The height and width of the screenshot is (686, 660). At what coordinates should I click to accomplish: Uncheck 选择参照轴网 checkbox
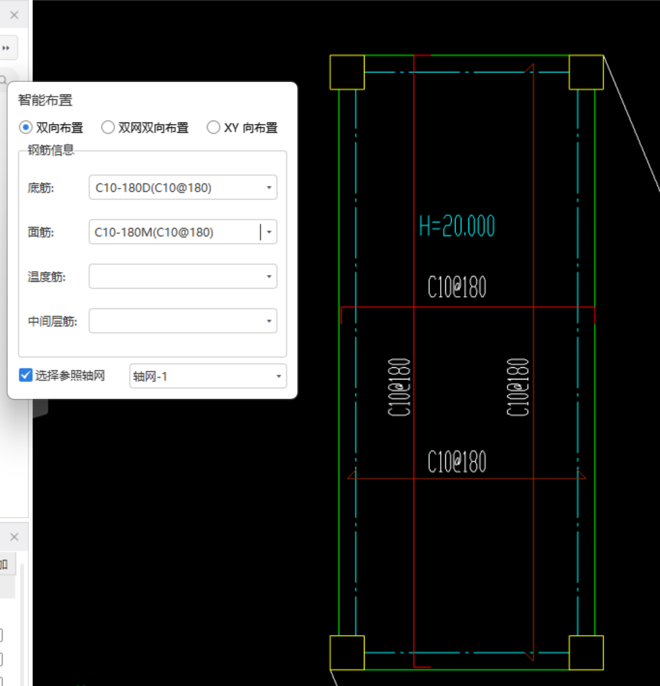(x=25, y=374)
